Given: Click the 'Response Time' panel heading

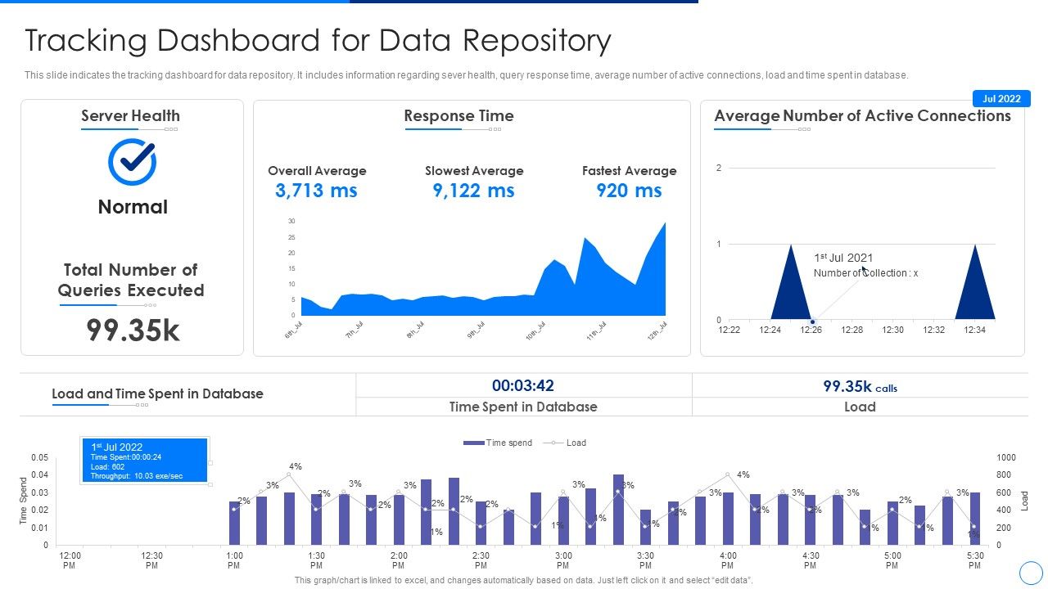Looking at the screenshot, I should 458,116.
